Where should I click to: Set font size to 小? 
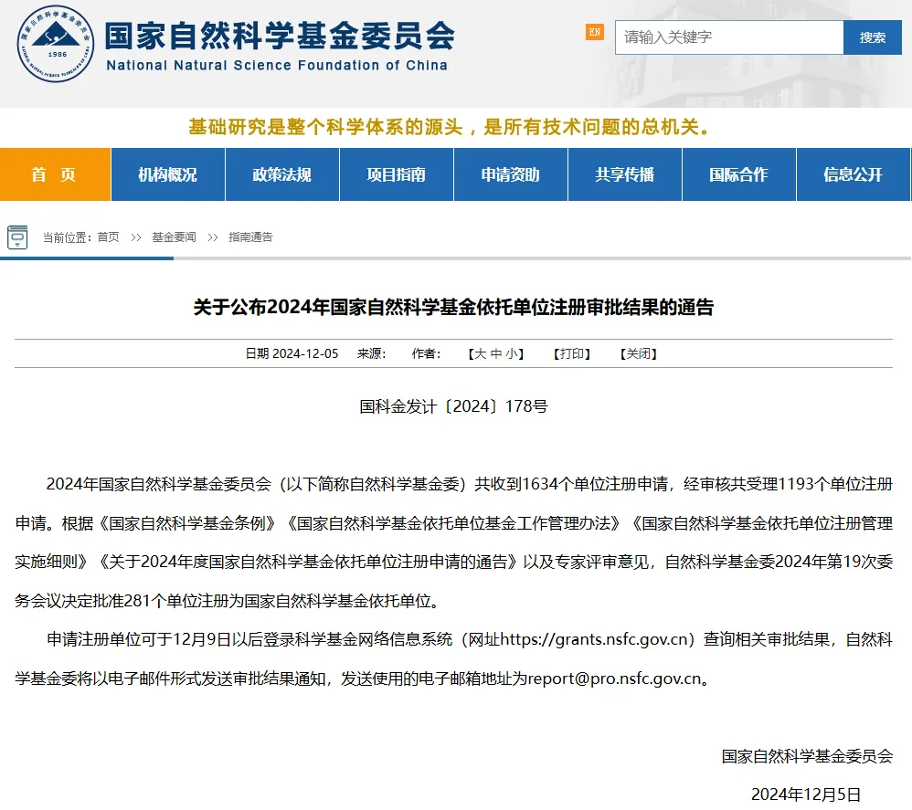pos(512,354)
